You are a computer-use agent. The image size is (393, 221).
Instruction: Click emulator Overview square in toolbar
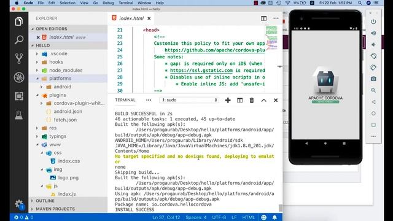click(373, 125)
